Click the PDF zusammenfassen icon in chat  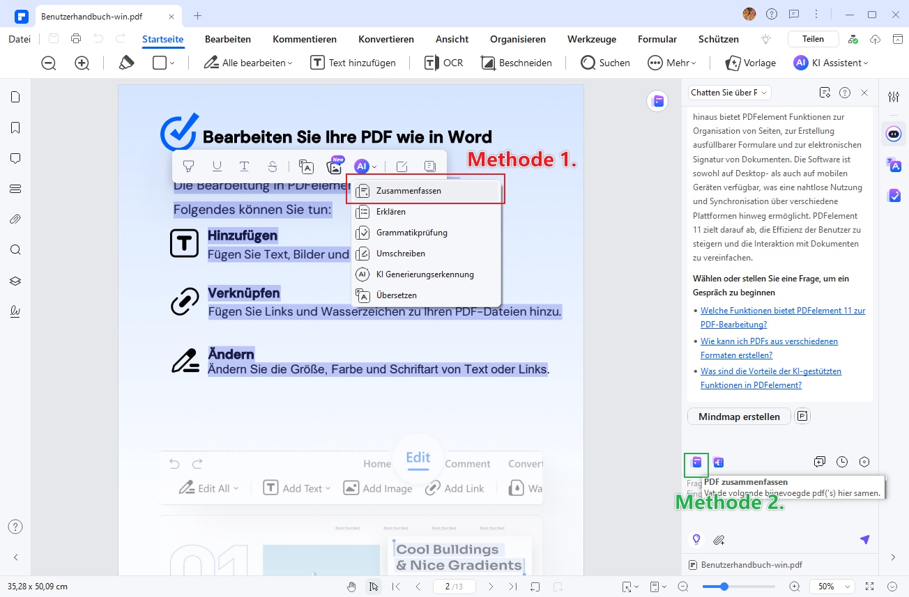coord(696,462)
